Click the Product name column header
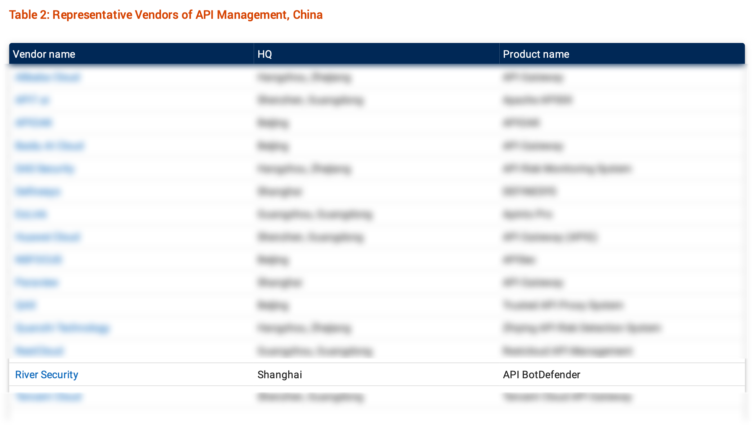Viewport: 753px width, 436px height. coord(536,54)
